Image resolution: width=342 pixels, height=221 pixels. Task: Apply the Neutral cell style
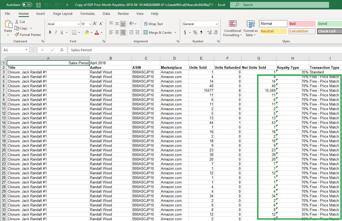point(273,31)
